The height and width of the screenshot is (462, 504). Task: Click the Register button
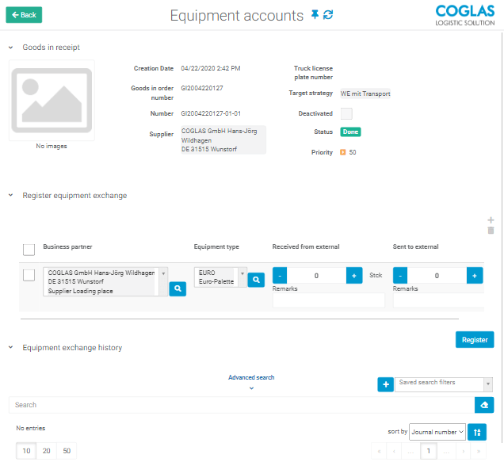pyautogui.click(x=475, y=339)
